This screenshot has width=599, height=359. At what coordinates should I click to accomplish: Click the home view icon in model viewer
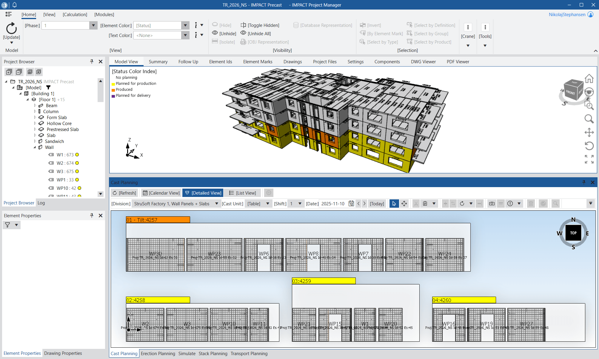(589, 79)
